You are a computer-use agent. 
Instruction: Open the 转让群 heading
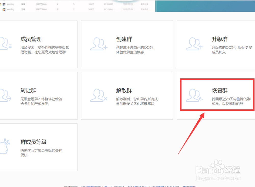(28, 91)
